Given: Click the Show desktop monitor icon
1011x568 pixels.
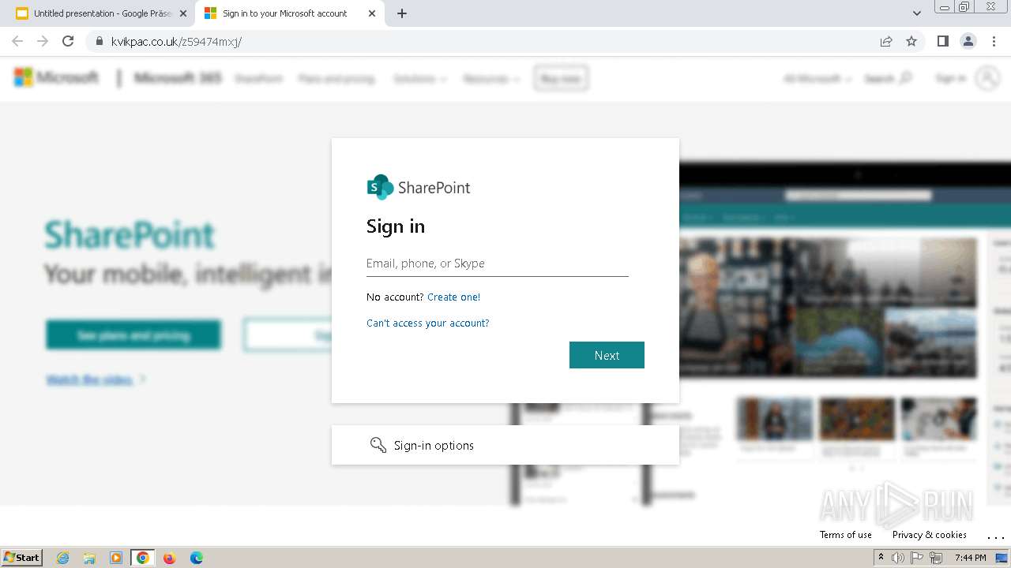Looking at the screenshot, I should (1002, 558).
